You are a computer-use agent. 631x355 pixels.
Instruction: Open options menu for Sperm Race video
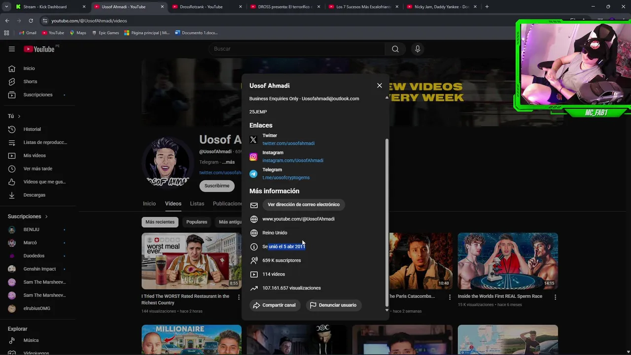coord(555,297)
